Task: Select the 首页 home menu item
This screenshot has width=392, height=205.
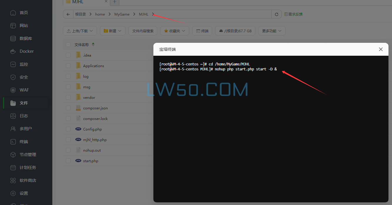Action: (24, 13)
